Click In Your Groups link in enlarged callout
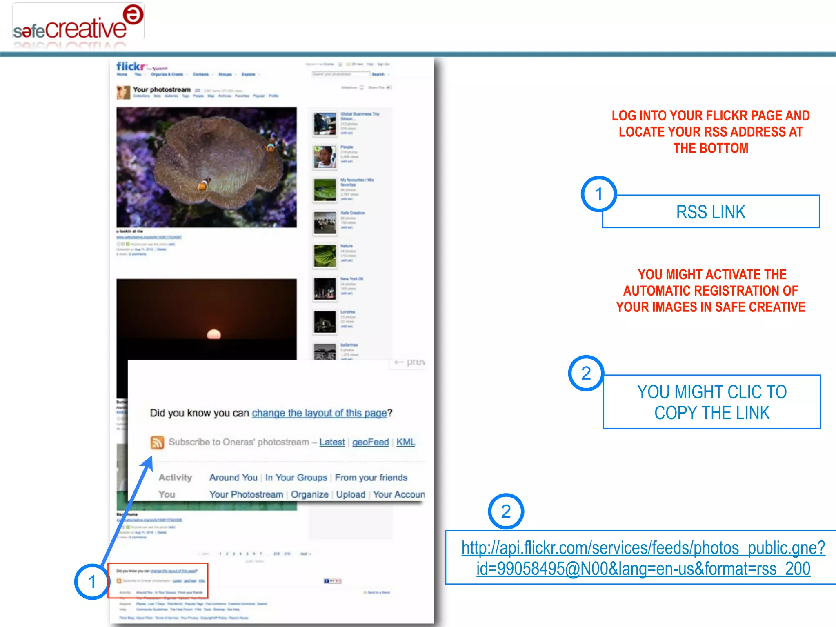This screenshot has height=627, width=836. tap(296, 478)
